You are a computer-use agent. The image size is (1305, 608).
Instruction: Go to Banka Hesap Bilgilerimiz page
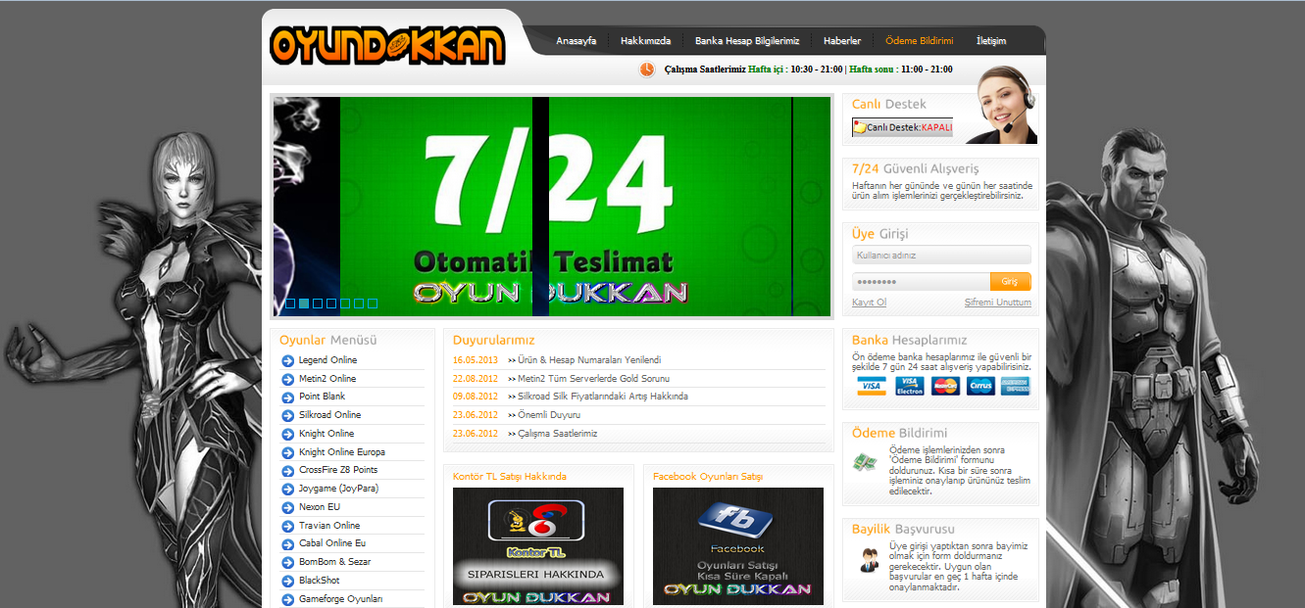(x=747, y=41)
